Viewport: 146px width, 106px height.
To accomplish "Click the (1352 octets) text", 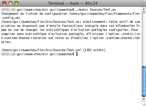I will (94, 50).
